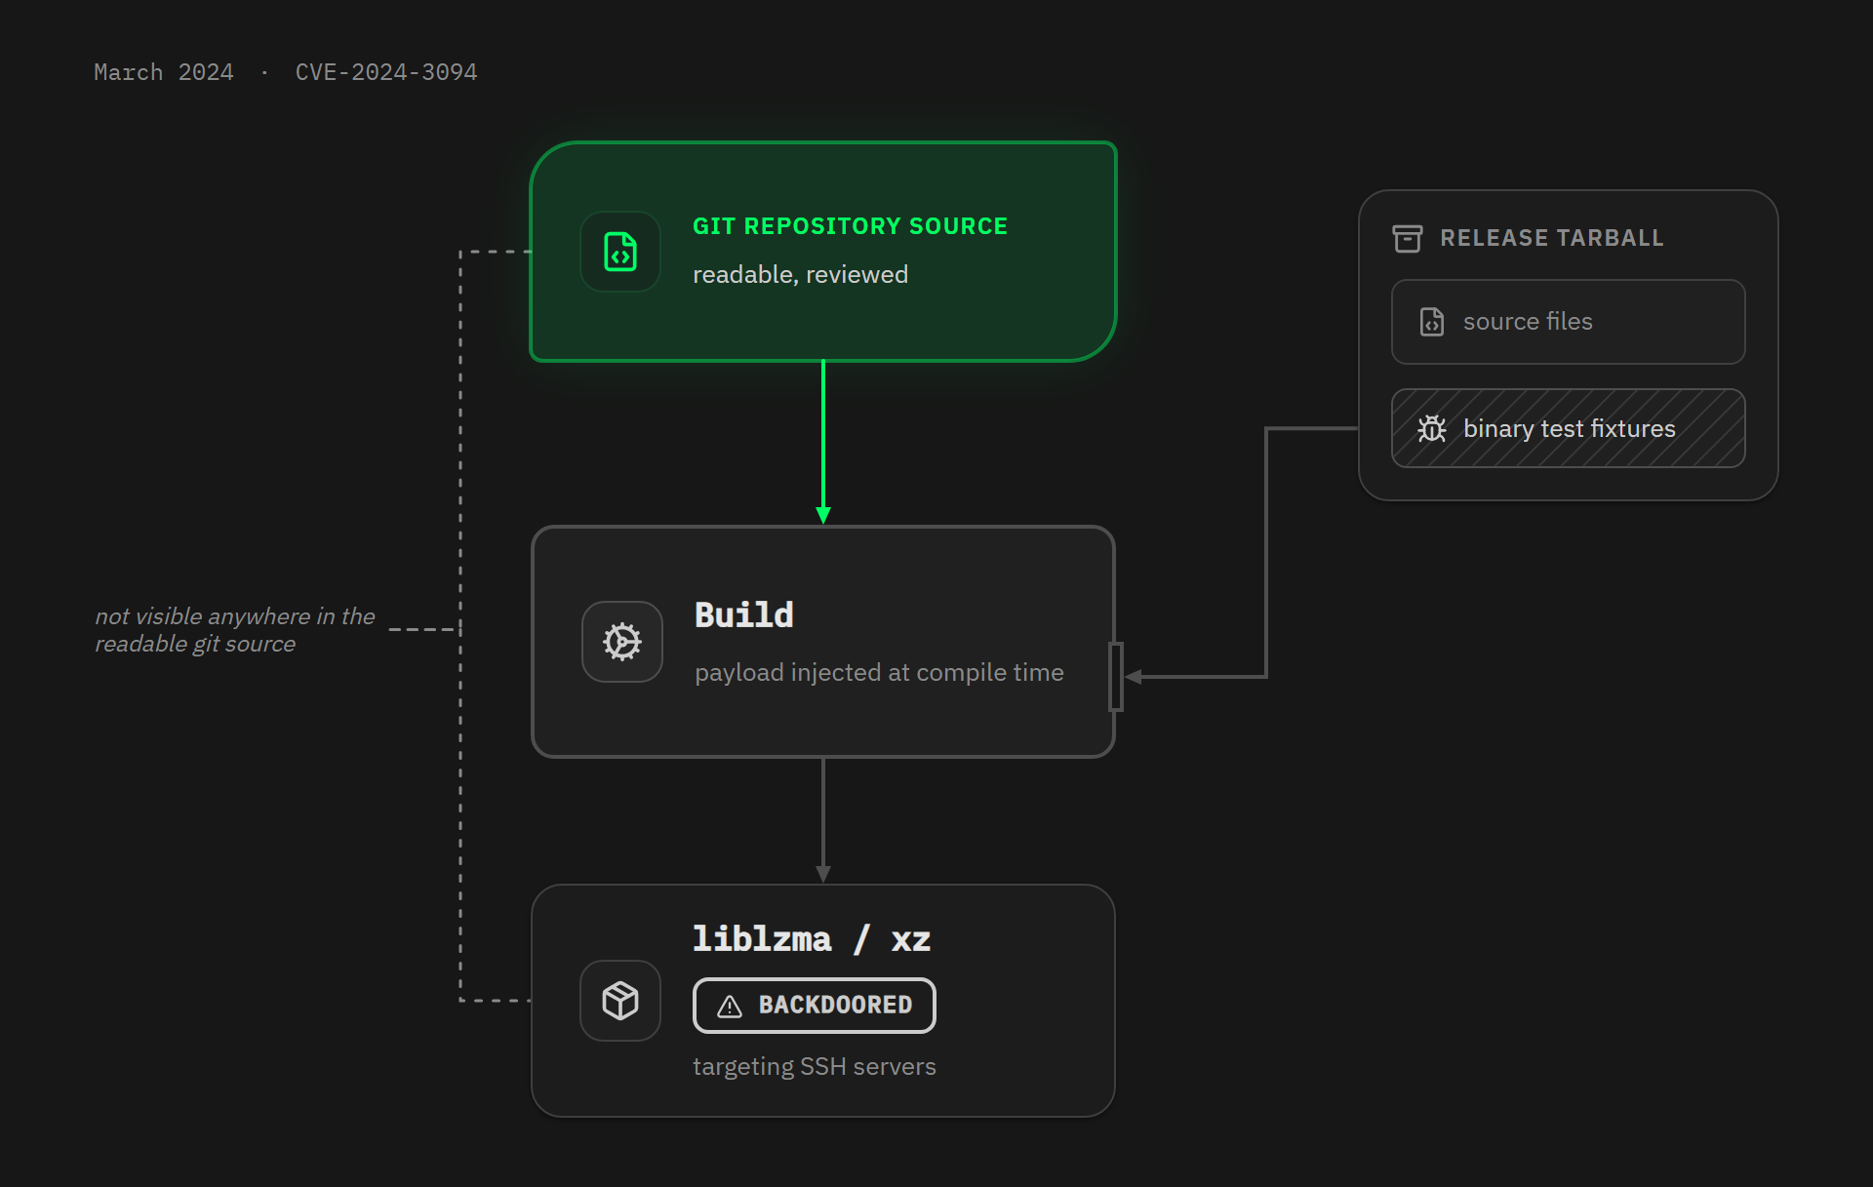Click the 'liblzma / xz' title
This screenshot has height=1187, width=1873.
(x=812, y=939)
